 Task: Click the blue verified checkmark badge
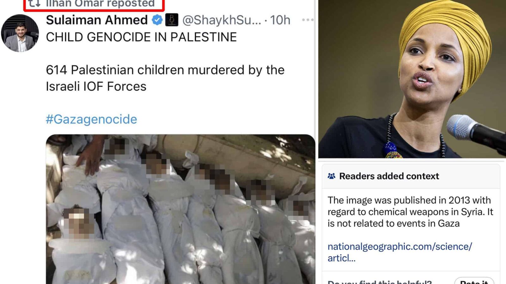(x=157, y=20)
